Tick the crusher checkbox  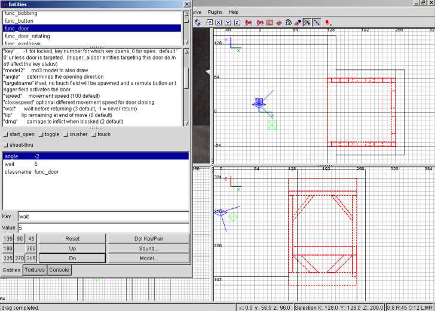[x=66, y=134]
